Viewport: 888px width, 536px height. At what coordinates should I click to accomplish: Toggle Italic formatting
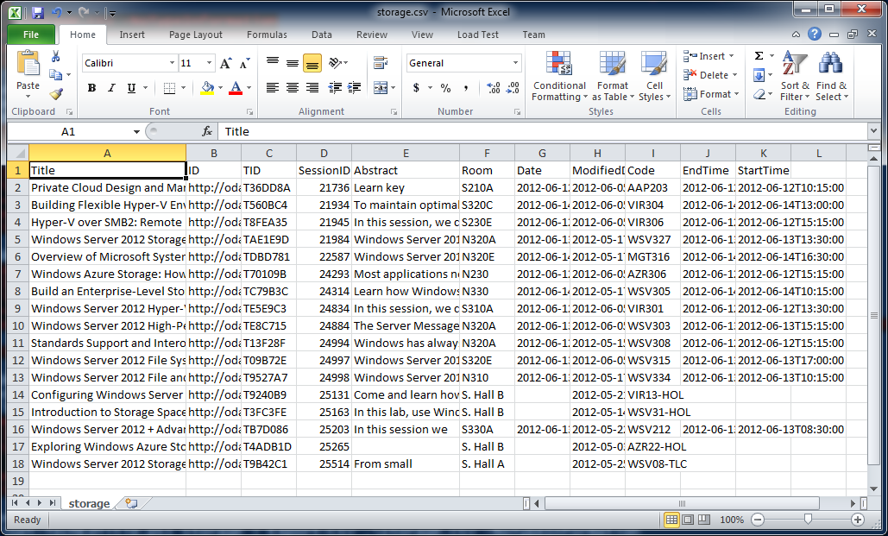[111, 88]
